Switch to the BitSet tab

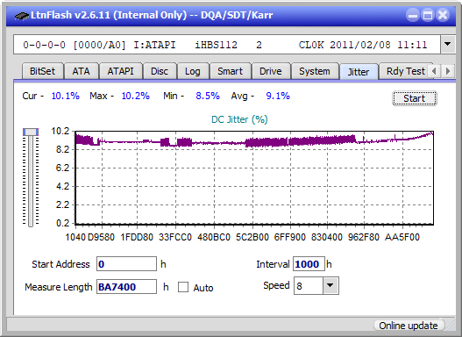[x=42, y=71]
